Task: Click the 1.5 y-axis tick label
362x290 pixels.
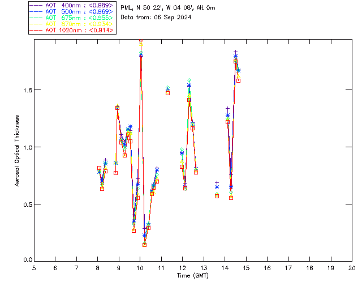Action: [28, 90]
